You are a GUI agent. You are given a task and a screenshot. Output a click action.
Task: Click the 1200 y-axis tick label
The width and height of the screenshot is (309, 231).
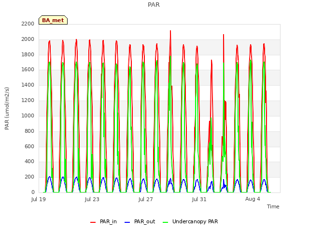click(x=28, y=100)
